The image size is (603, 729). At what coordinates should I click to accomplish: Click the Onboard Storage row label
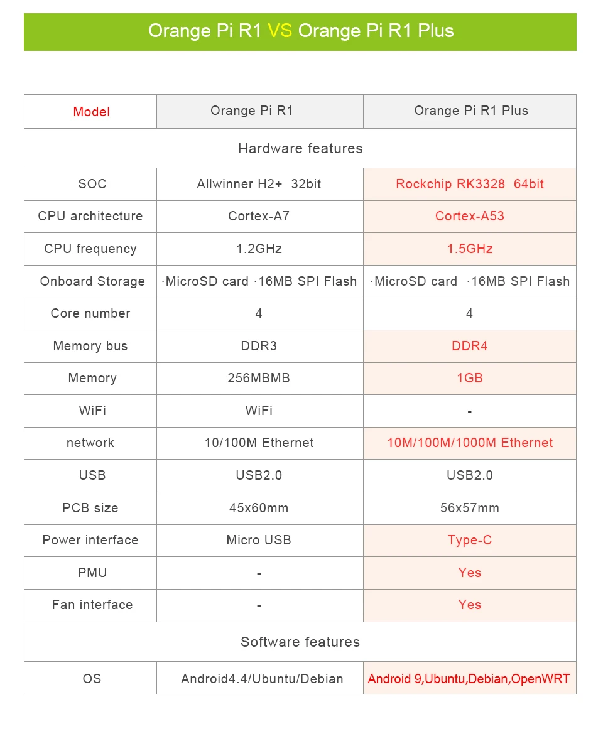[x=92, y=281]
